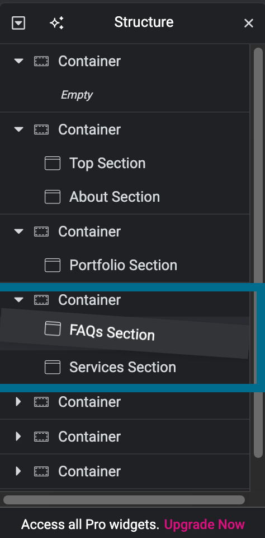
Task: Collapse the container with Portfolio Section
Action: 18,231
